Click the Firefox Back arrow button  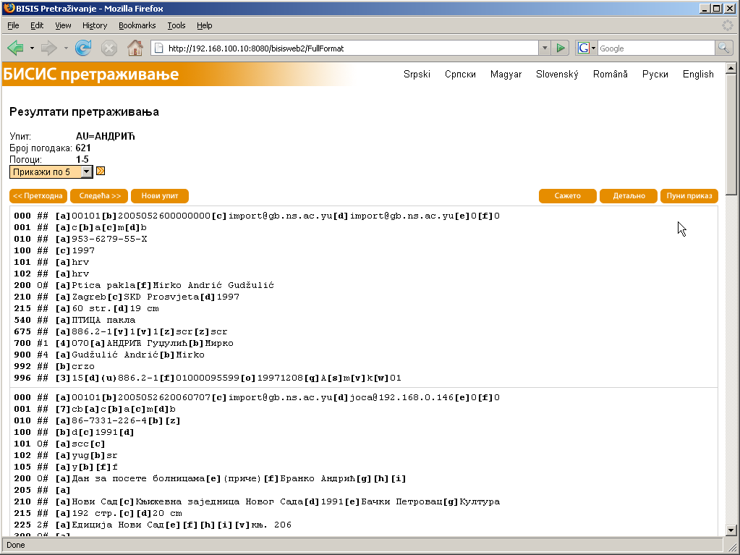(x=16, y=48)
